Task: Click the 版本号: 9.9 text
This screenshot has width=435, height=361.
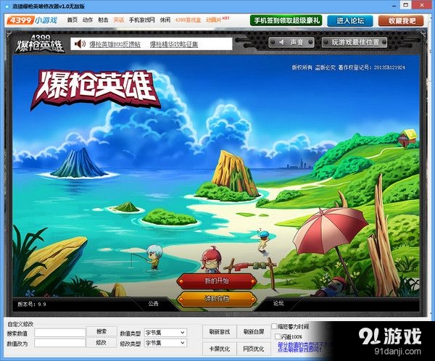Action: point(32,304)
